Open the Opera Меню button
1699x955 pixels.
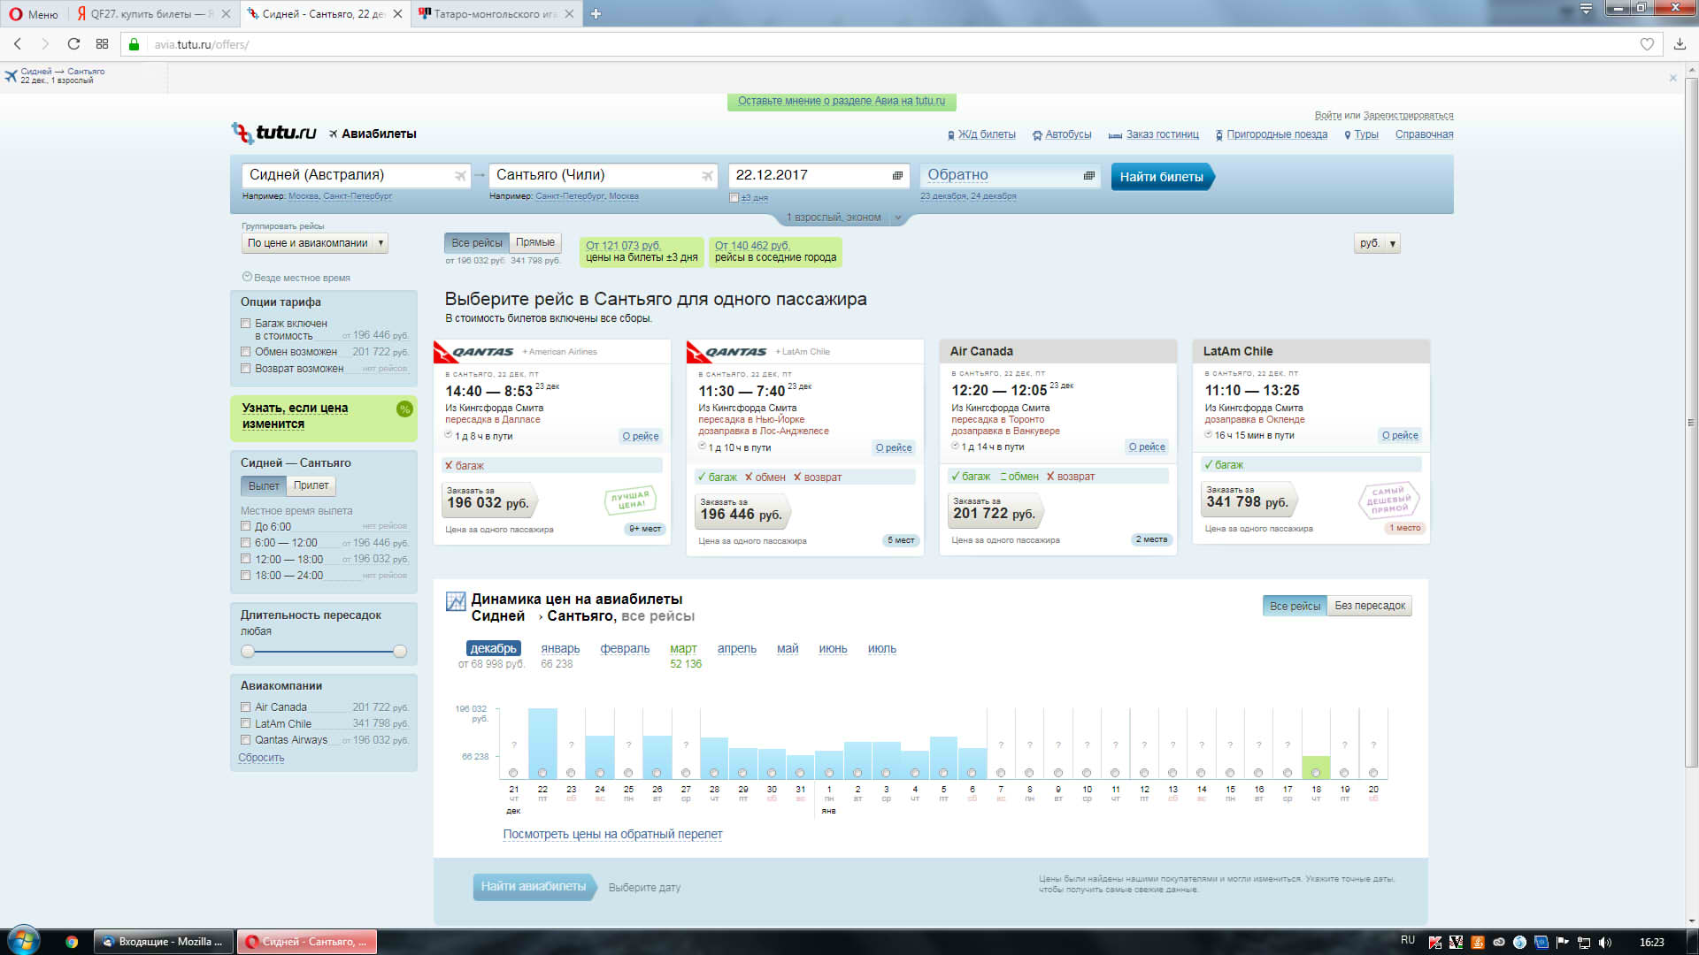click(34, 14)
